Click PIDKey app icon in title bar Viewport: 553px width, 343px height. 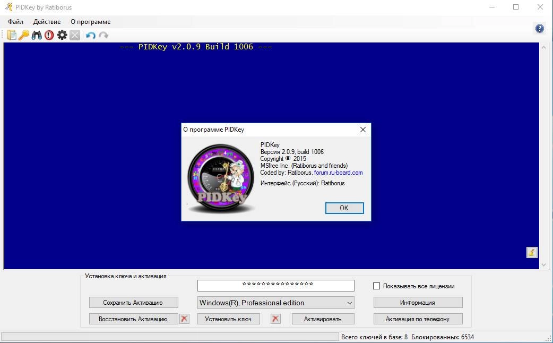(x=8, y=7)
